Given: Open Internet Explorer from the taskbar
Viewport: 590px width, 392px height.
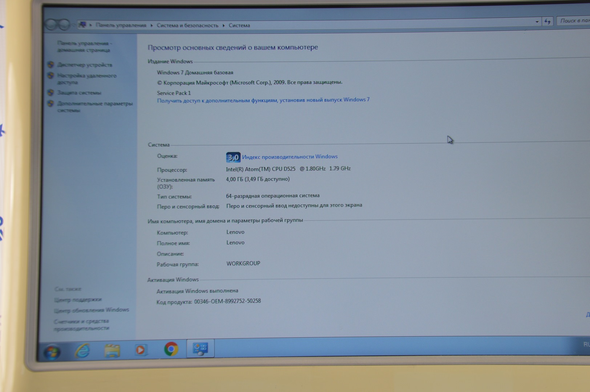Looking at the screenshot, I should pos(82,351).
